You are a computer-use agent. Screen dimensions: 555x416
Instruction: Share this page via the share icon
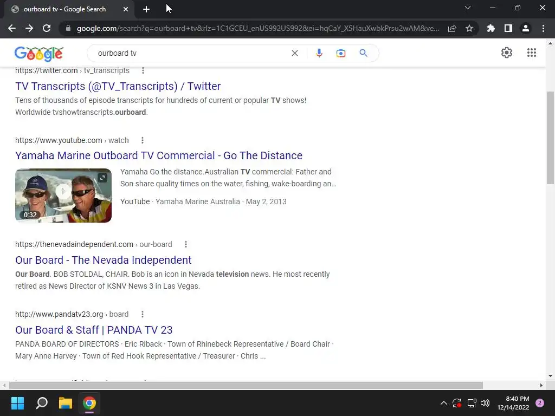452,28
